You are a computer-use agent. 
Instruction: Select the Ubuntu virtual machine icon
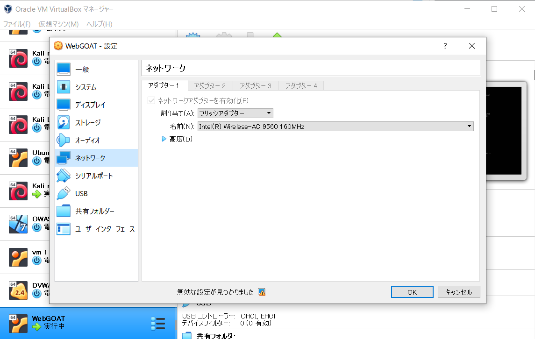pyautogui.click(x=18, y=157)
